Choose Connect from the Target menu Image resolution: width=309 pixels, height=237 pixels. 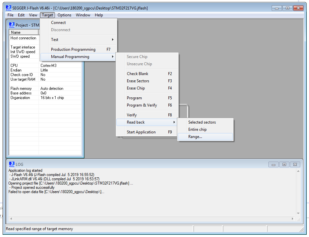coord(78,23)
